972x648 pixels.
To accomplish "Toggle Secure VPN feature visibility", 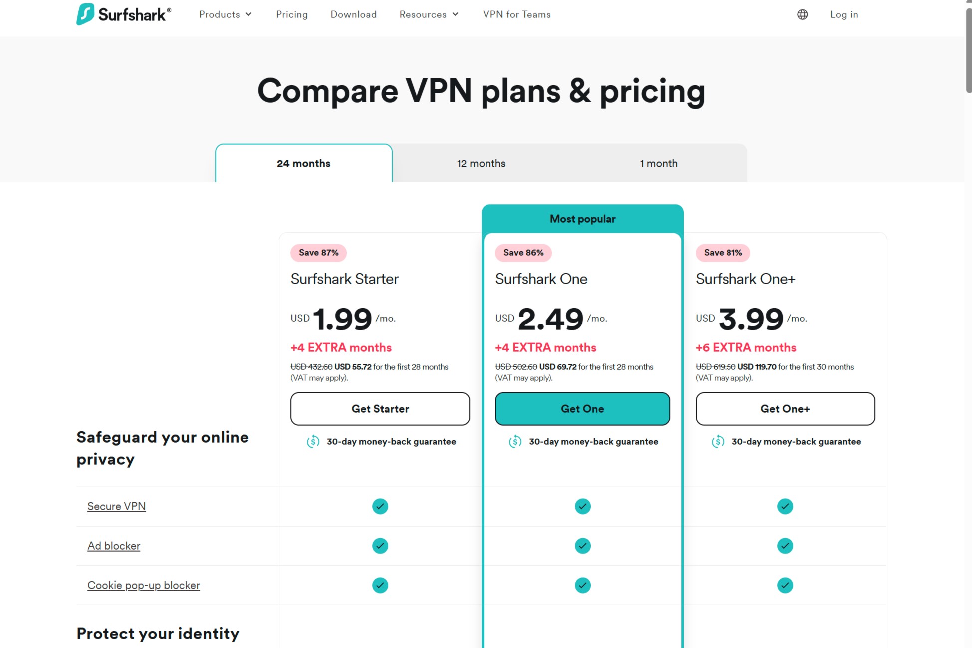I will tap(116, 506).
